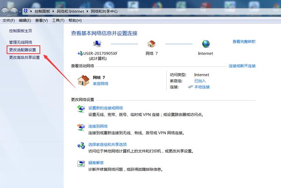The image size is (281, 188).
Task: Click the Internet globe icon in map
Action: (206, 44)
